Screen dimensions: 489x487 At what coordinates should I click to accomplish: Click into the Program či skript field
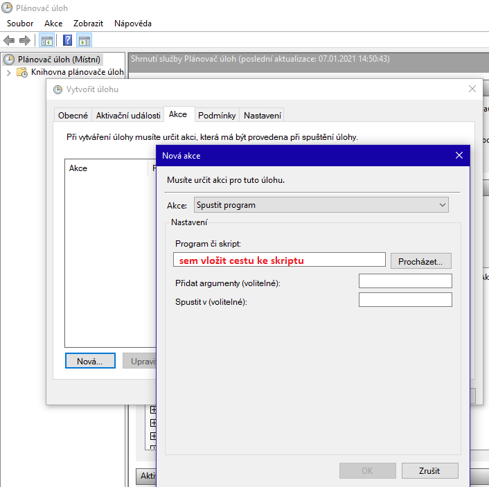[x=279, y=260]
